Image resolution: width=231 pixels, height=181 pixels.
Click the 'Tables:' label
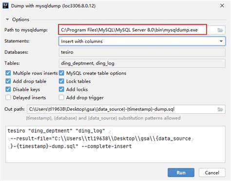click(x=12, y=63)
